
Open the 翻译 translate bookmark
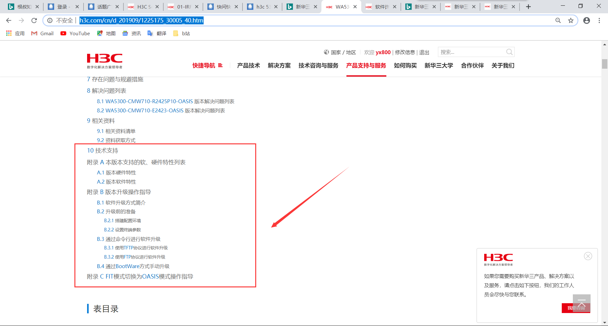[x=157, y=33]
